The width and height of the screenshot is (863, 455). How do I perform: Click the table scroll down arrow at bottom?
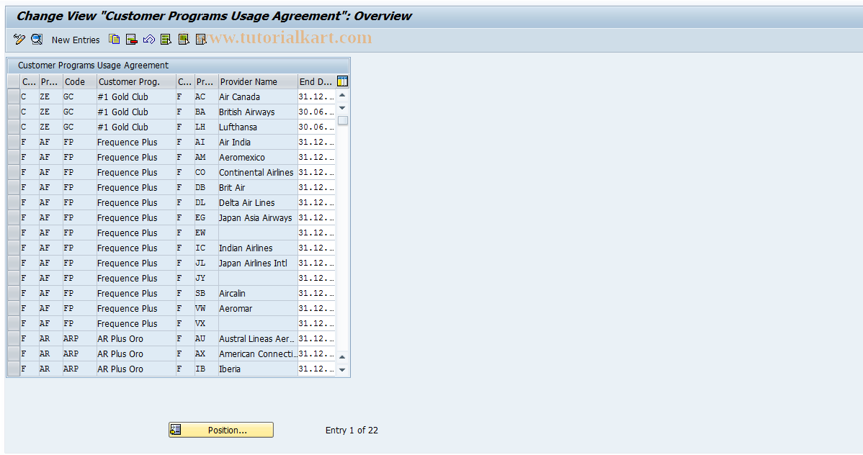click(342, 370)
